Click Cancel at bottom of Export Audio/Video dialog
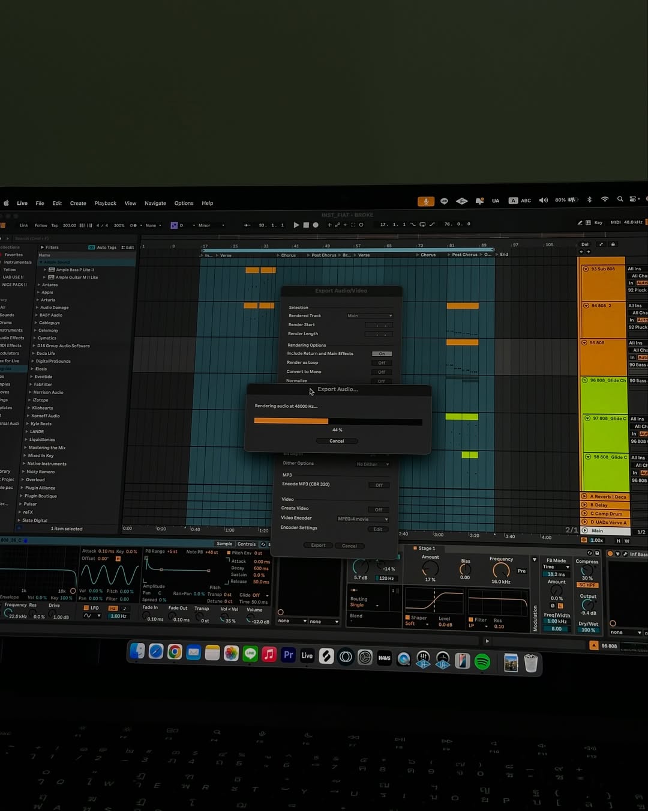This screenshot has width=648, height=811. pos(349,546)
